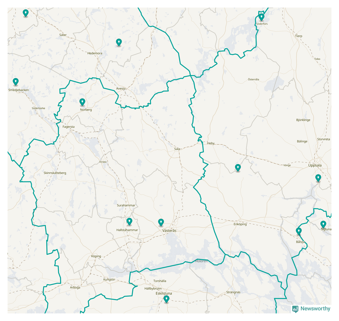
Task: Click the Kungsör label
Action: (109, 280)
